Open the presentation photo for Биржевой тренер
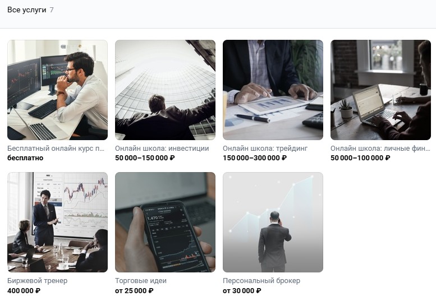 58,222
